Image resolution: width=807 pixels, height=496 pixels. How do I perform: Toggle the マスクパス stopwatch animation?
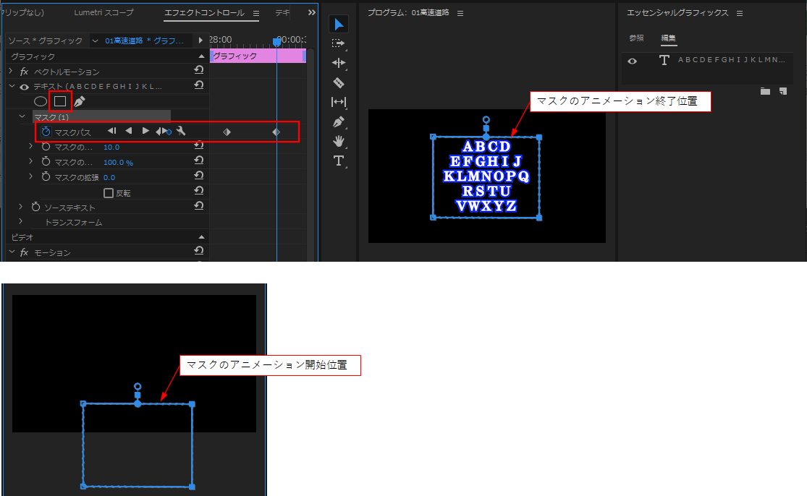[x=46, y=131]
